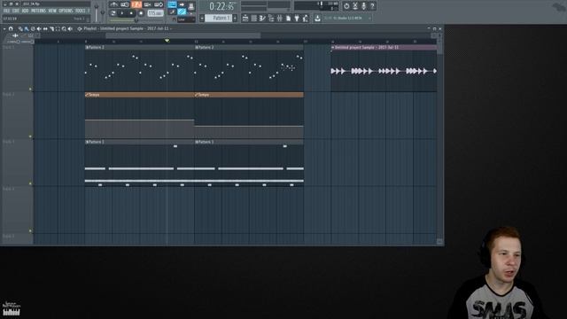Click the playlist snap magnet icon
This screenshot has height=319, width=567.
pos(11,28)
